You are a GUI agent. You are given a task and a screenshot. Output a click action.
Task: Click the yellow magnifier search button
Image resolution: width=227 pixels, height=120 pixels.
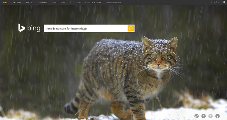tap(131, 28)
